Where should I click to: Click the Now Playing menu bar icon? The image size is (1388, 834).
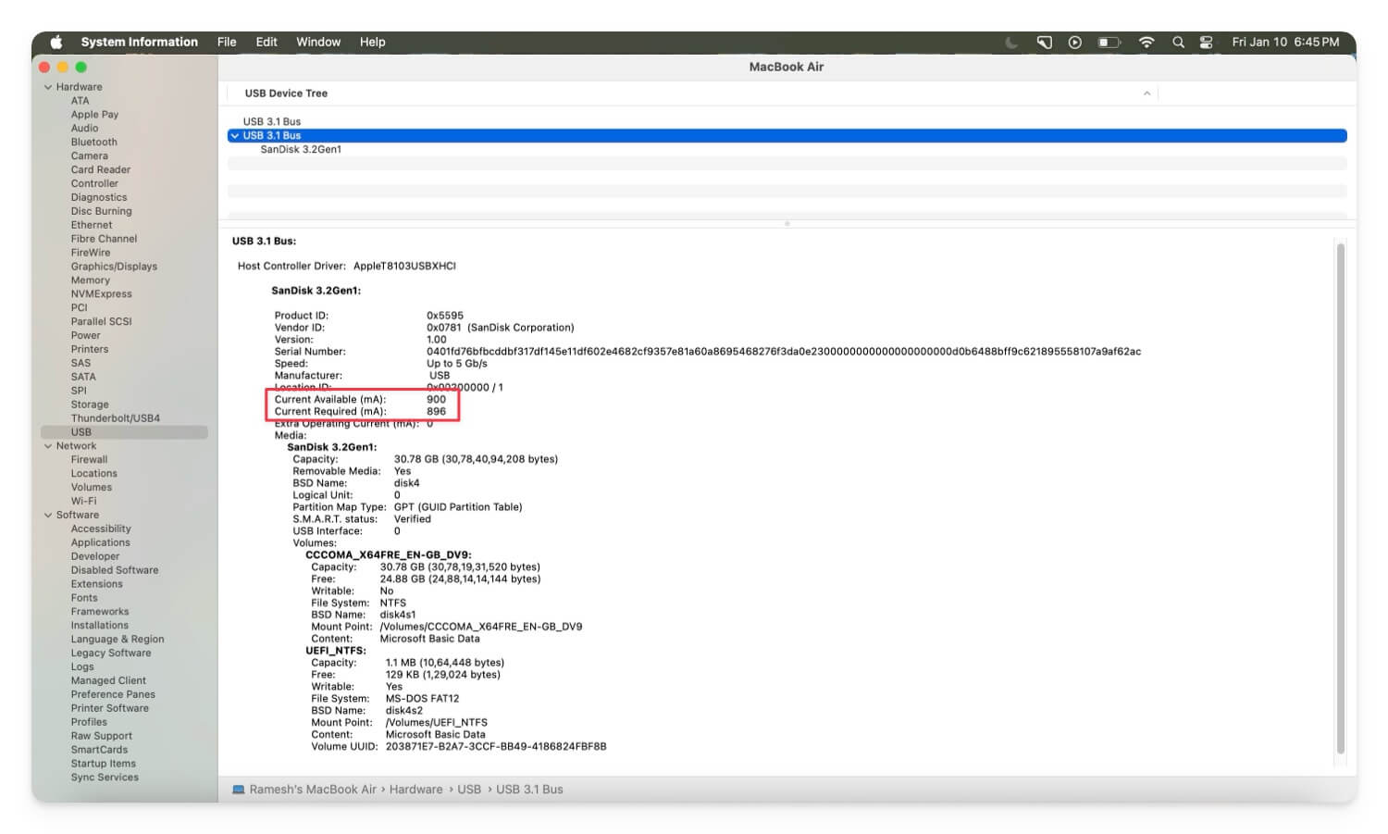pyautogui.click(x=1074, y=42)
